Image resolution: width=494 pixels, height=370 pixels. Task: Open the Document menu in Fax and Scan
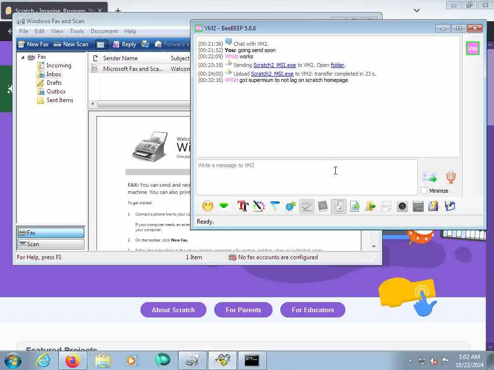104,31
